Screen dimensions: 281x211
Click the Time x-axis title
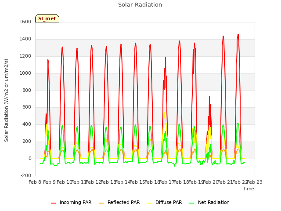coord(249,189)
